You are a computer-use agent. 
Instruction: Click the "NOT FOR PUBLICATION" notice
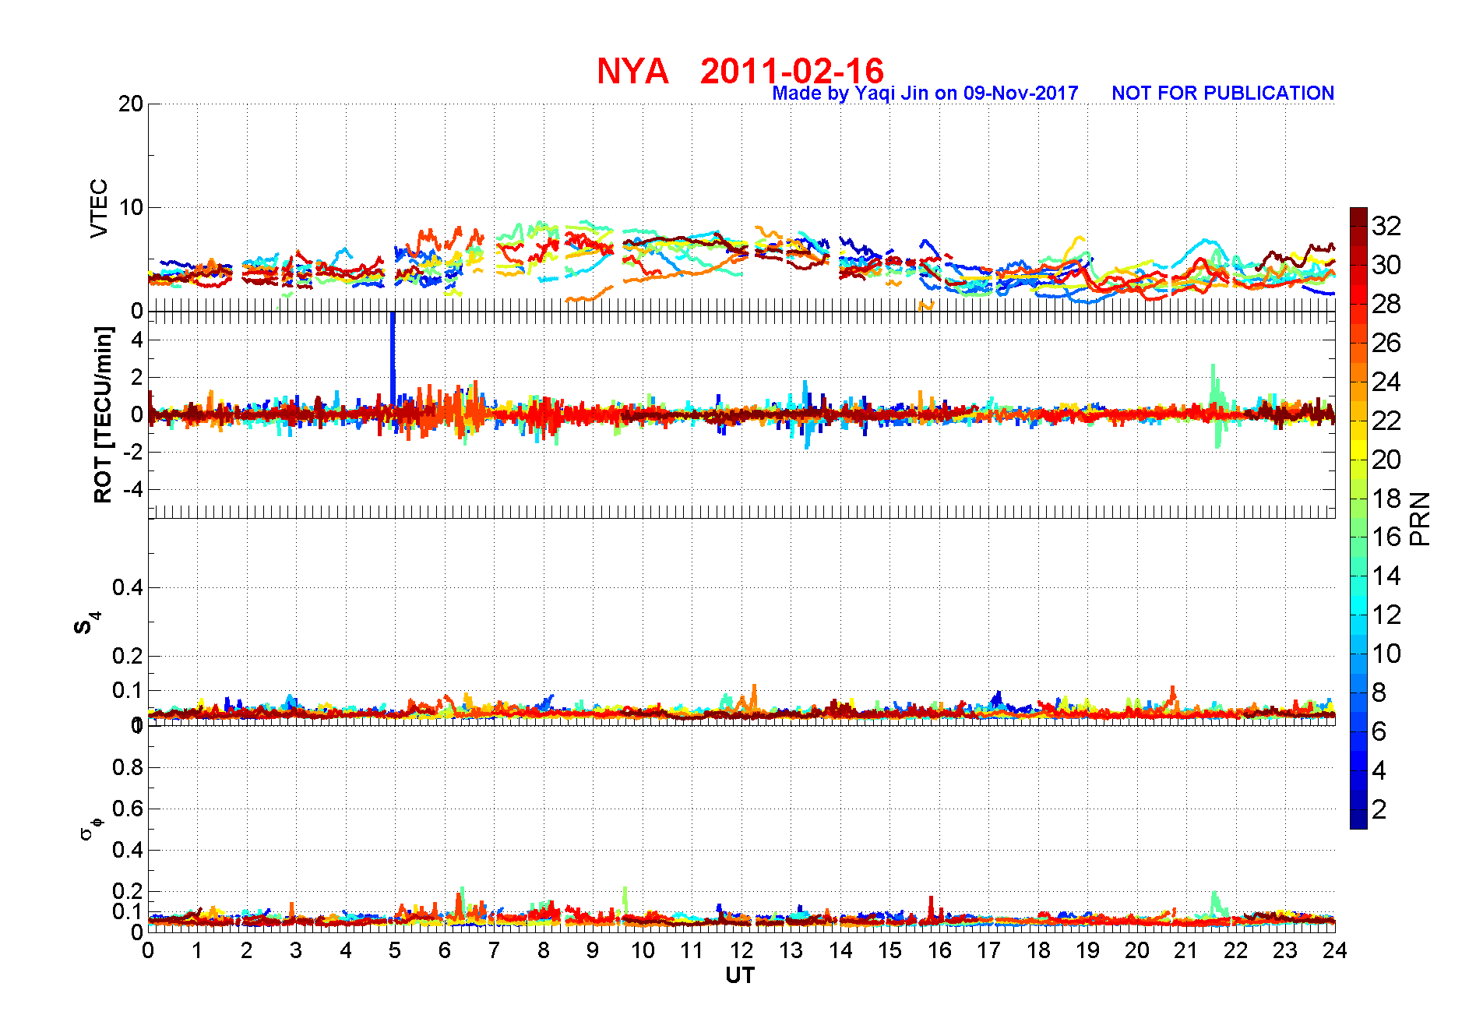(1223, 93)
